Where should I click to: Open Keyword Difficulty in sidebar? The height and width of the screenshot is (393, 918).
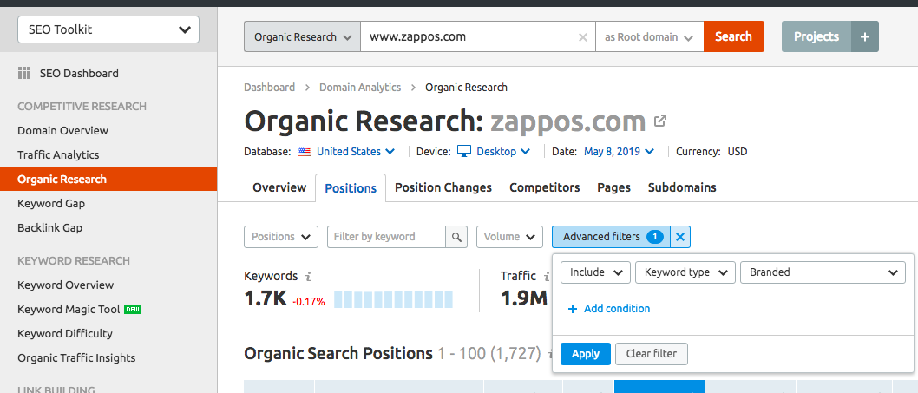point(65,333)
